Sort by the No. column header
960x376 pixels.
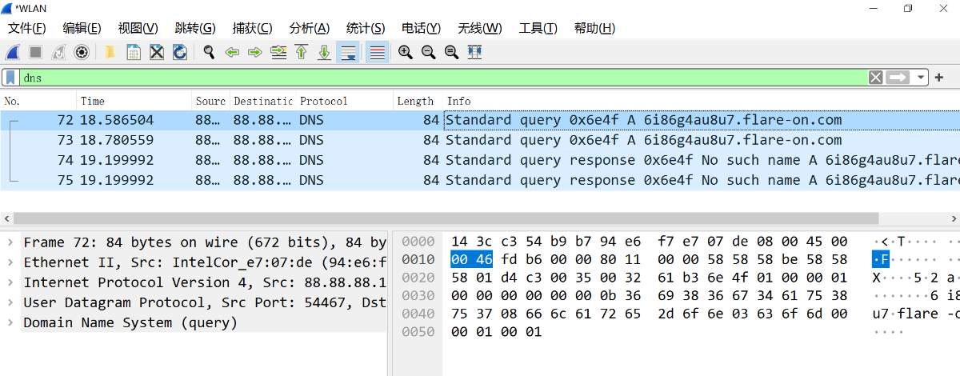pos(38,102)
